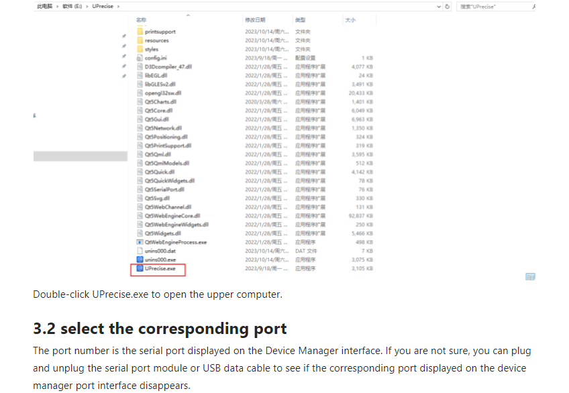Go to 此电脑 in the address breadcrumb
The image size is (569, 393).
click(45, 6)
